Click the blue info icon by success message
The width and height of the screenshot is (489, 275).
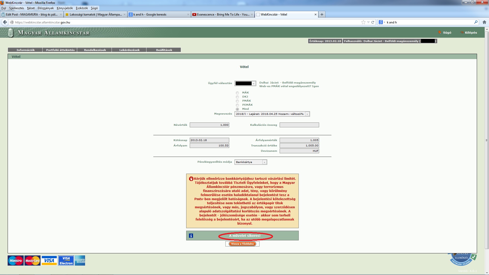[x=191, y=236]
